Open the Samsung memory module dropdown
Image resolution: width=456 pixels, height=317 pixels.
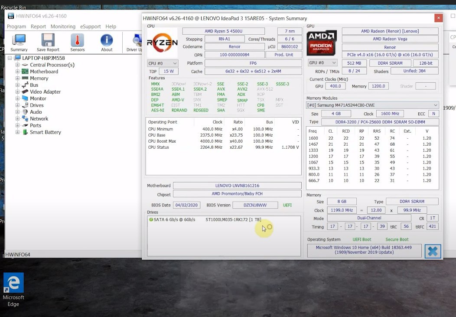(x=372, y=105)
